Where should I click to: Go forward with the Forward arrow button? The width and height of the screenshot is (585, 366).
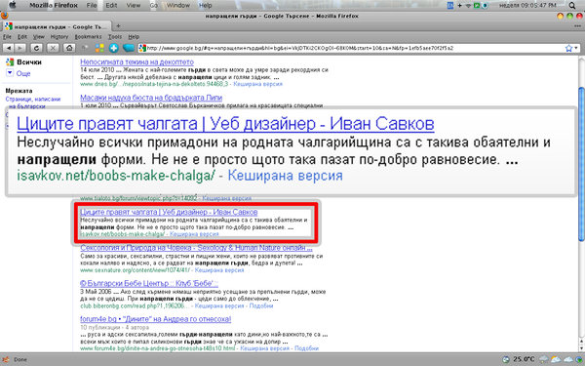(x=19, y=48)
